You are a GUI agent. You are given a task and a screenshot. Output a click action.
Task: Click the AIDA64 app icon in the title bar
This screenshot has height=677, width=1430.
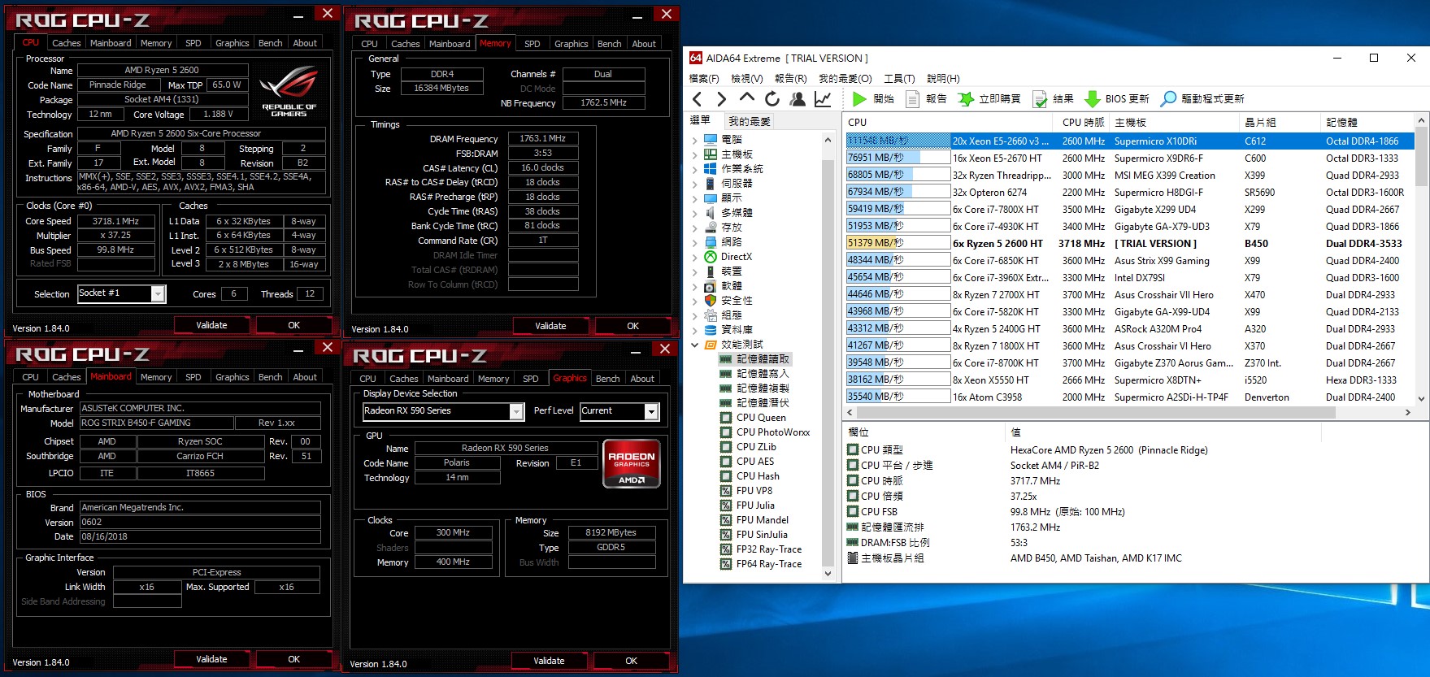pos(696,58)
